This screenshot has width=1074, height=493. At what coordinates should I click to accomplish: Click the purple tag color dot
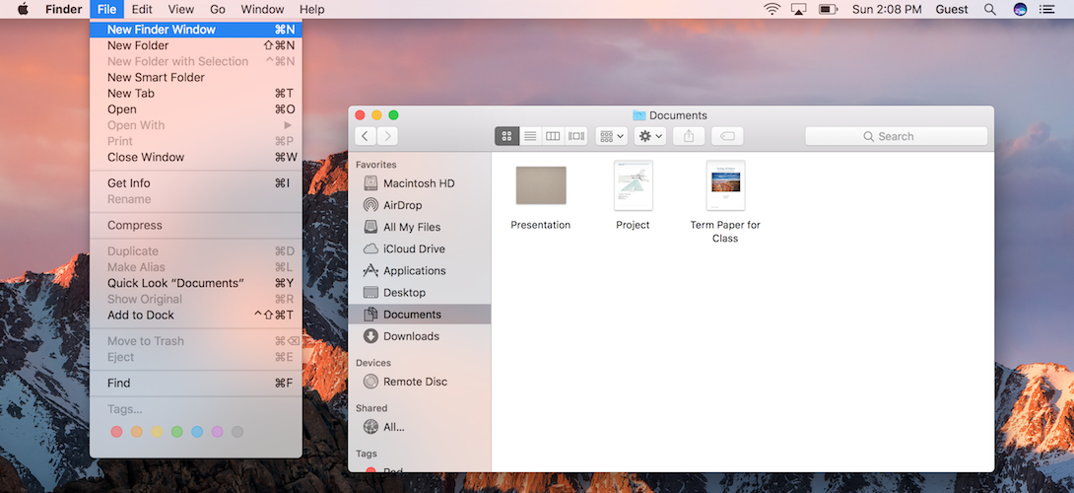click(x=217, y=431)
